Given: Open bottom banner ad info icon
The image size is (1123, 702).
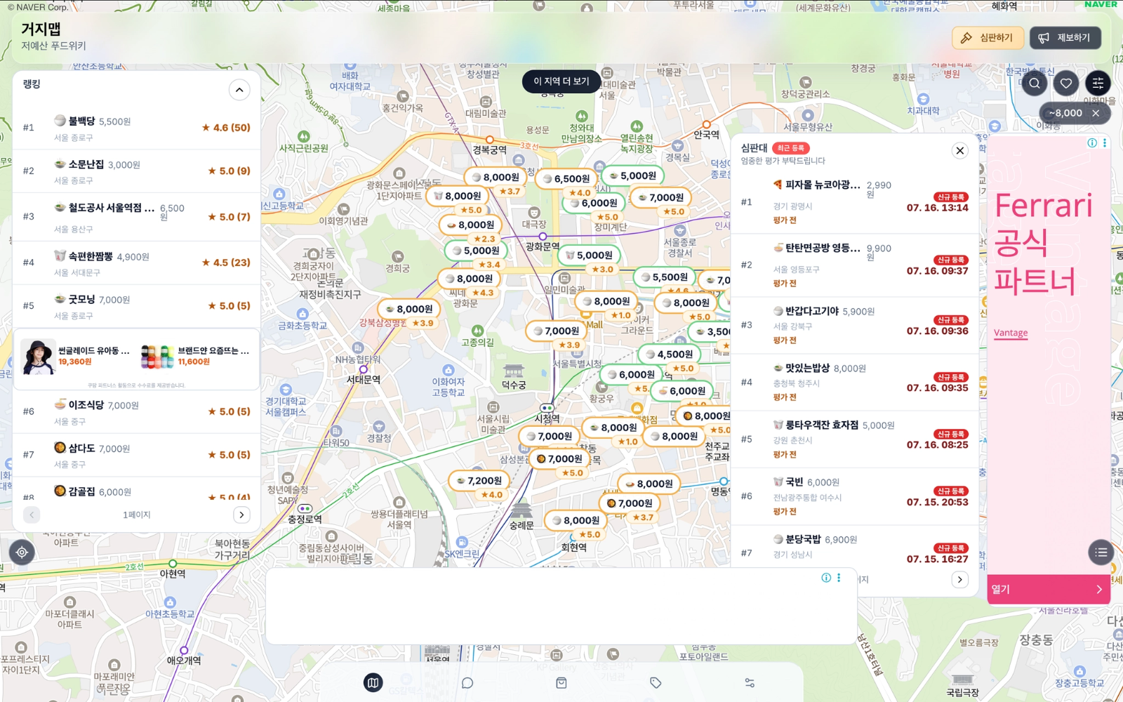Looking at the screenshot, I should pos(826,577).
